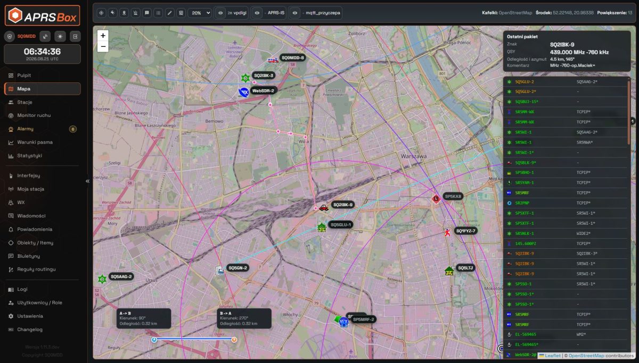Click the logout icon in the sidebar header
This screenshot has width=639, height=363.
click(x=75, y=36)
